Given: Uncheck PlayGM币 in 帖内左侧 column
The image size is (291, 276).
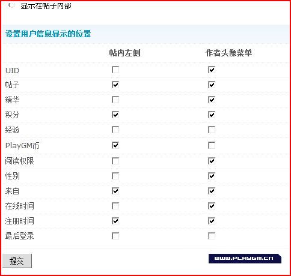Looking at the screenshot, I should tap(115, 145).
